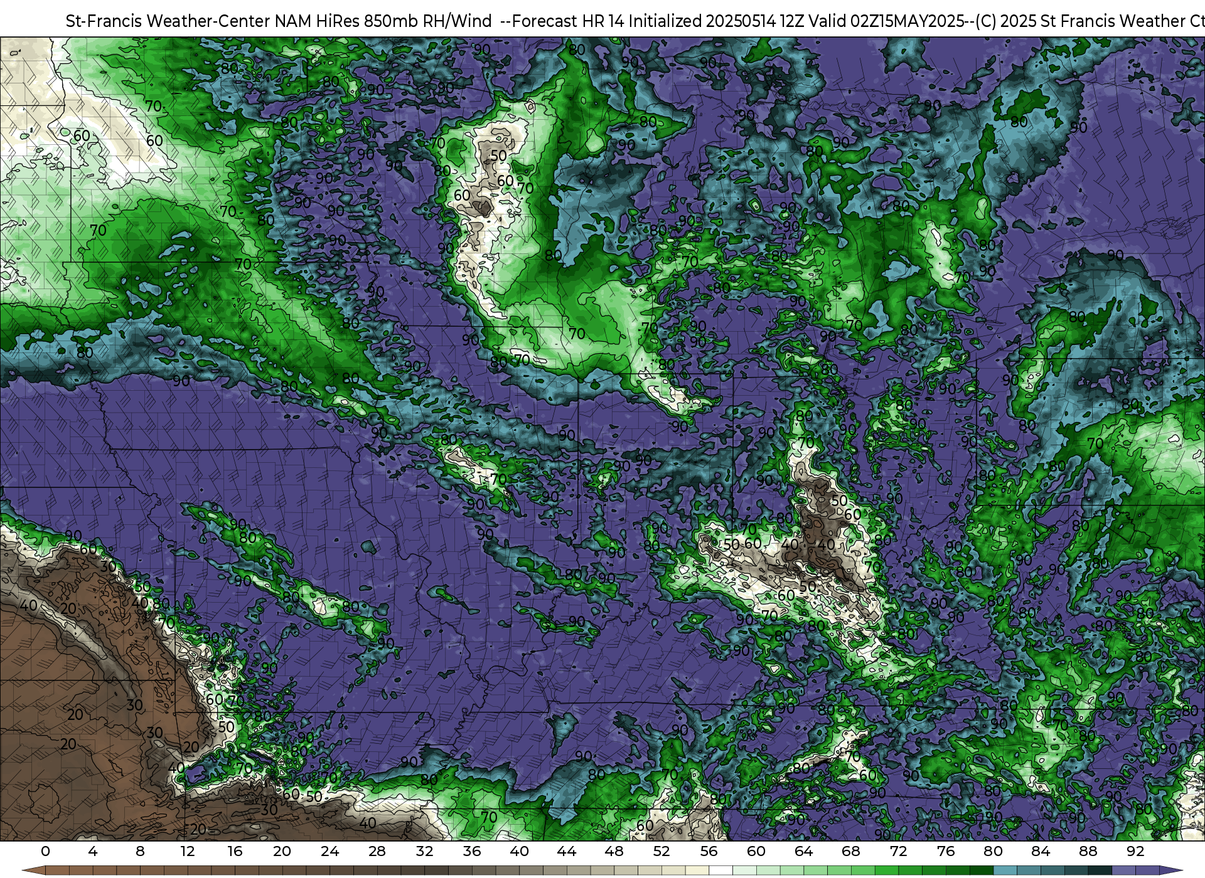The image size is (1205, 878).
Task: Click the colorbar tick label 32
Action: [x=424, y=852]
